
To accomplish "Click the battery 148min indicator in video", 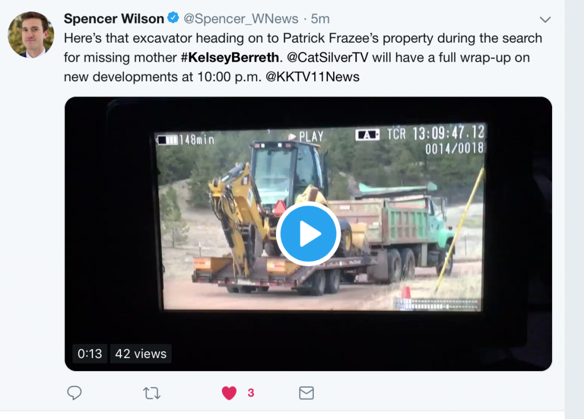I will [185, 140].
